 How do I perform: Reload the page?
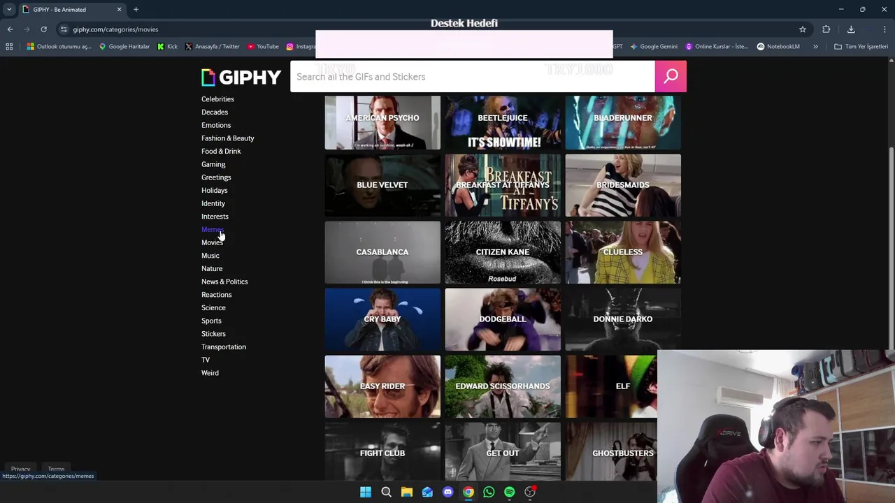43,29
